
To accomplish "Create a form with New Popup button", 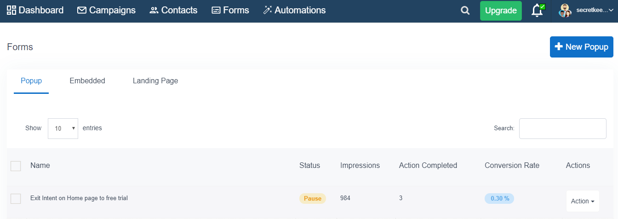I will click(582, 47).
